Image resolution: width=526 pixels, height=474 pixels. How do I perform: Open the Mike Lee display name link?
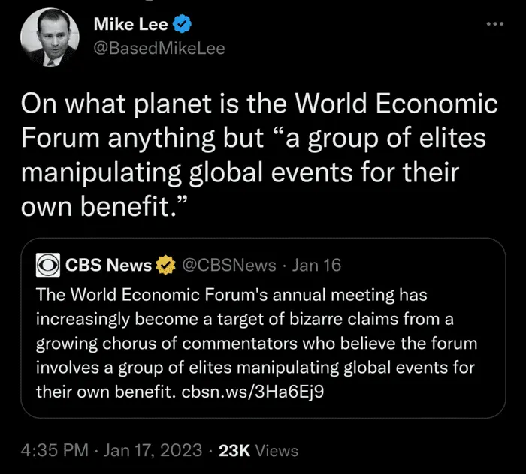[x=131, y=25]
